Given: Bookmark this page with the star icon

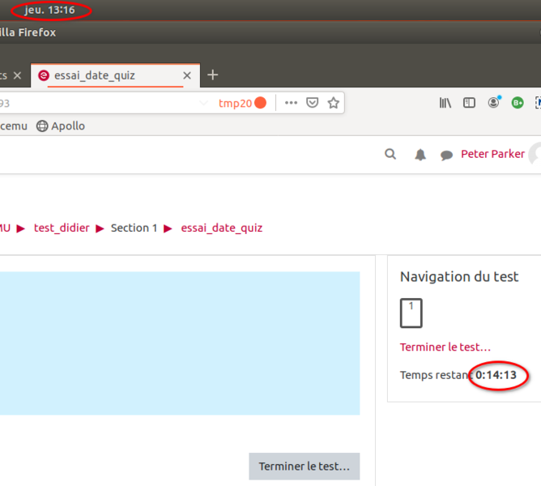Looking at the screenshot, I should coord(333,103).
